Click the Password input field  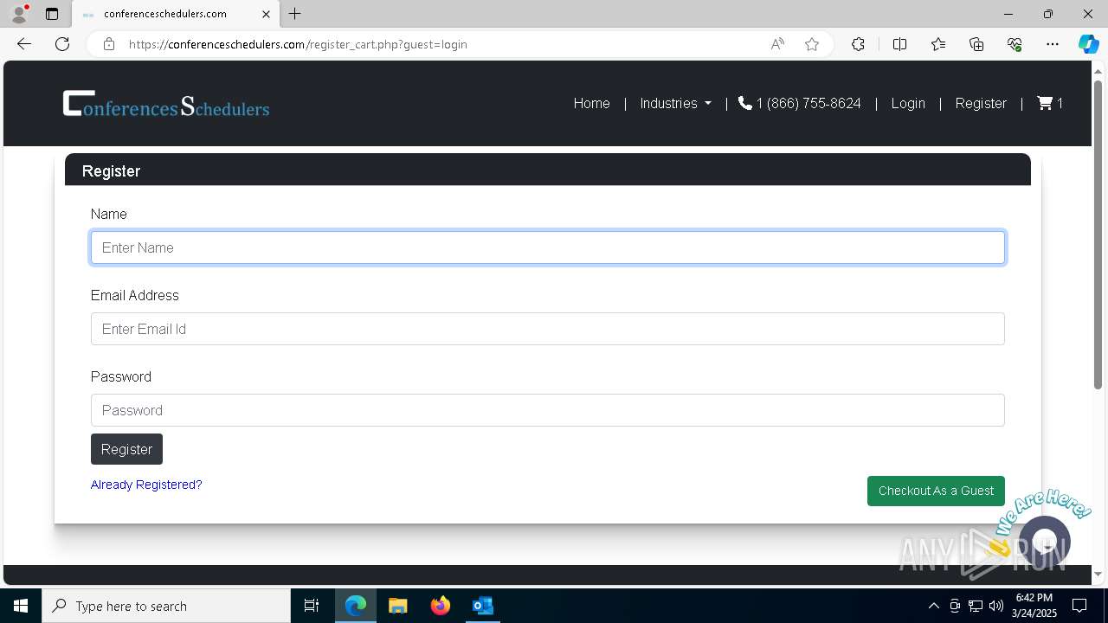point(548,410)
